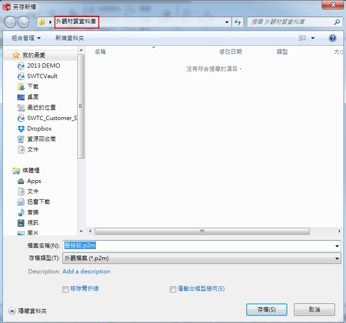Click the 存檔(S) button
This screenshot has width=346, height=323.
point(266,310)
